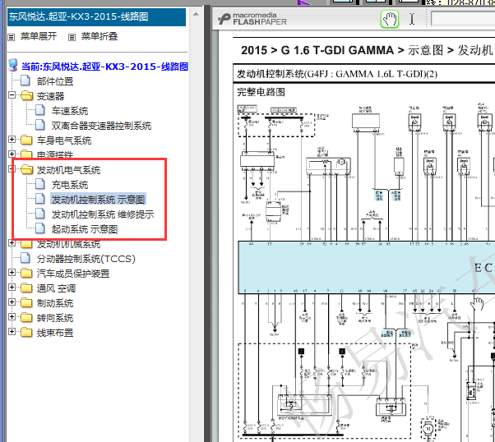This screenshot has width=495, height=442.
Task: Select the 发动机电气系统 folder label
Action: 68,170
